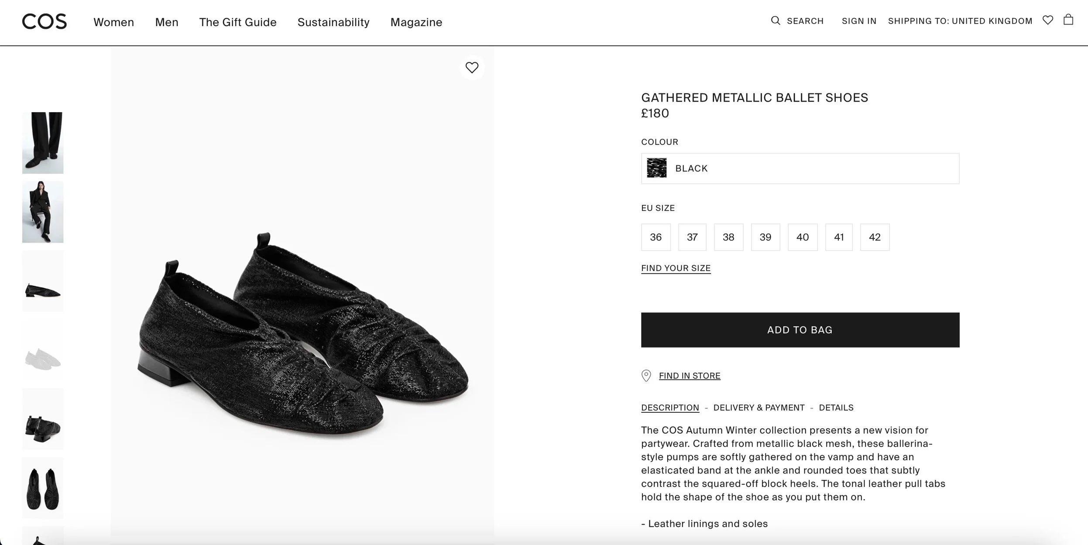Open the wishlist heart in header

pos(1047,20)
